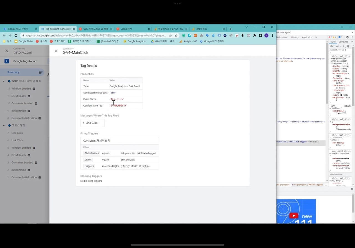Click the blue 2 tags badge

pos(7,61)
